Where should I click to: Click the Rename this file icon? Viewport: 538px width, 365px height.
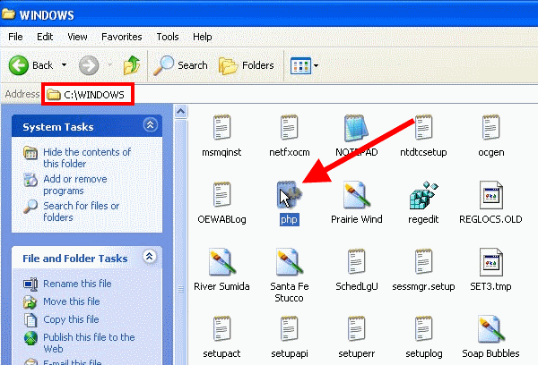(x=30, y=284)
